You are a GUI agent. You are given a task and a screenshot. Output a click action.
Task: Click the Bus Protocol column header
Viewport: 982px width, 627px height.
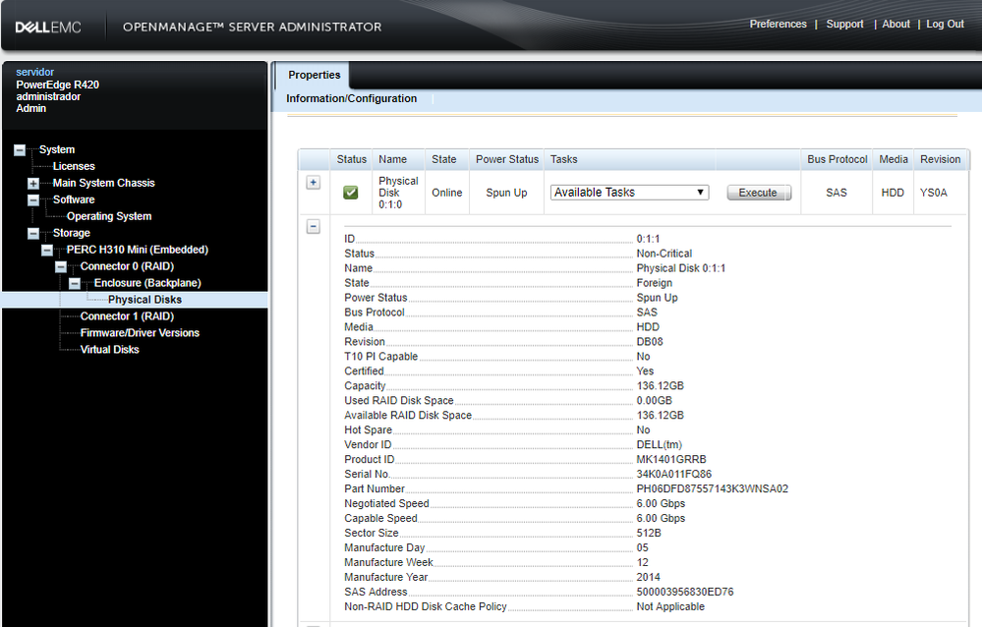click(x=837, y=160)
